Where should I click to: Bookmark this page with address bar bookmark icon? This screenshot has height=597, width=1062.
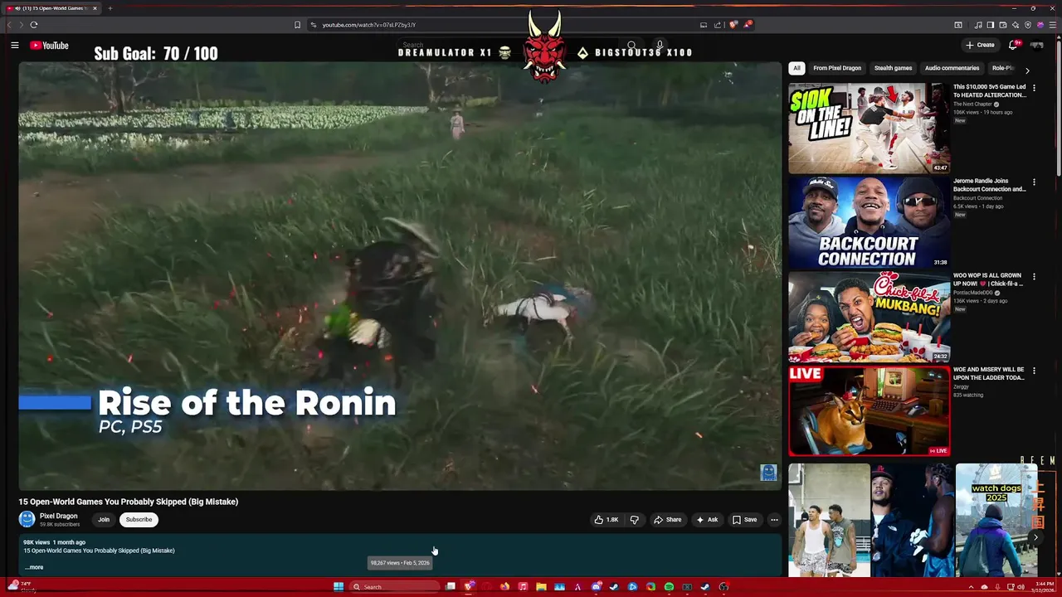click(x=297, y=25)
